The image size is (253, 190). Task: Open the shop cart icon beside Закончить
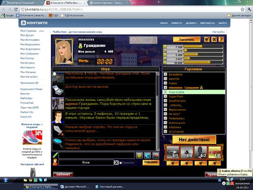(207, 39)
